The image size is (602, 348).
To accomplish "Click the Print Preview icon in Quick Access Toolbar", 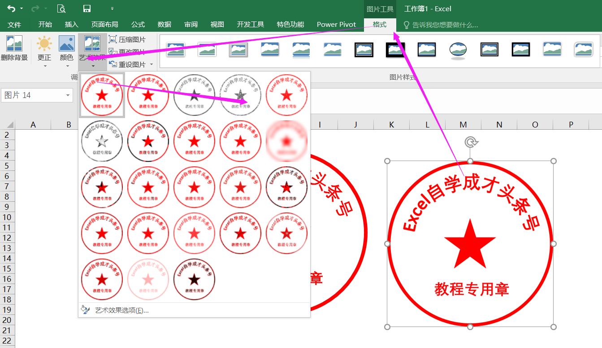I will (x=61, y=8).
